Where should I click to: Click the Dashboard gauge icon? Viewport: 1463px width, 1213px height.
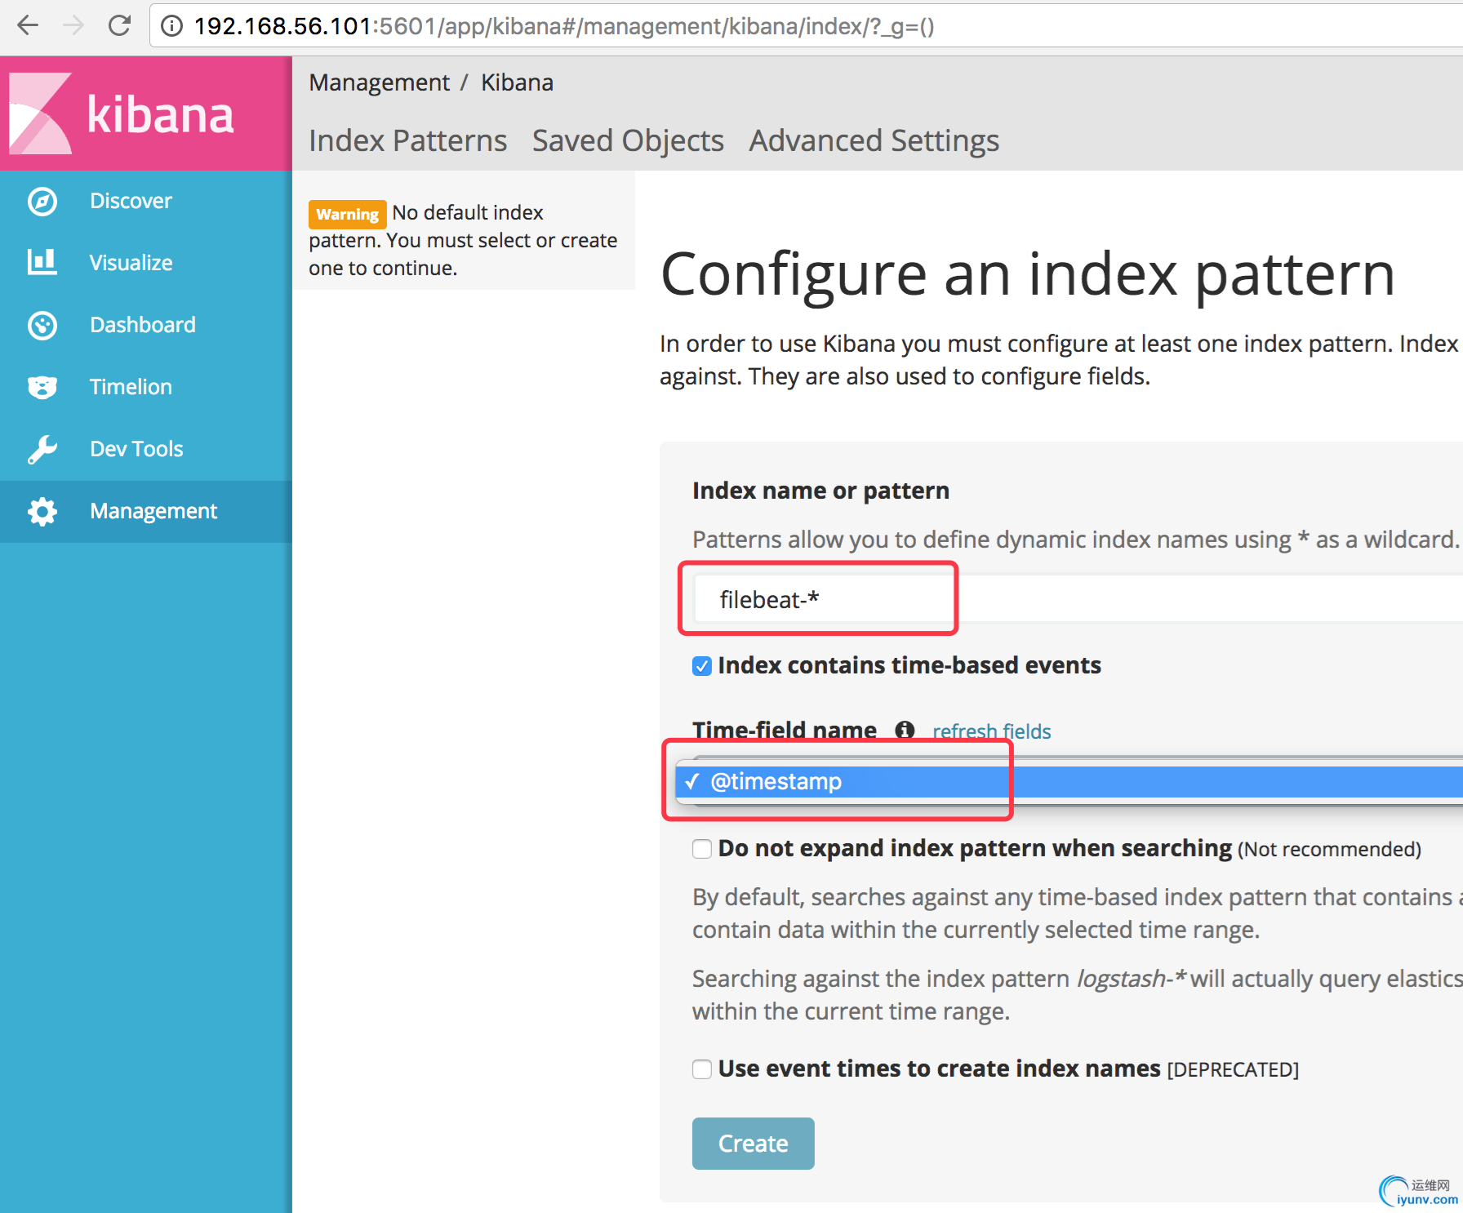coord(42,325)
